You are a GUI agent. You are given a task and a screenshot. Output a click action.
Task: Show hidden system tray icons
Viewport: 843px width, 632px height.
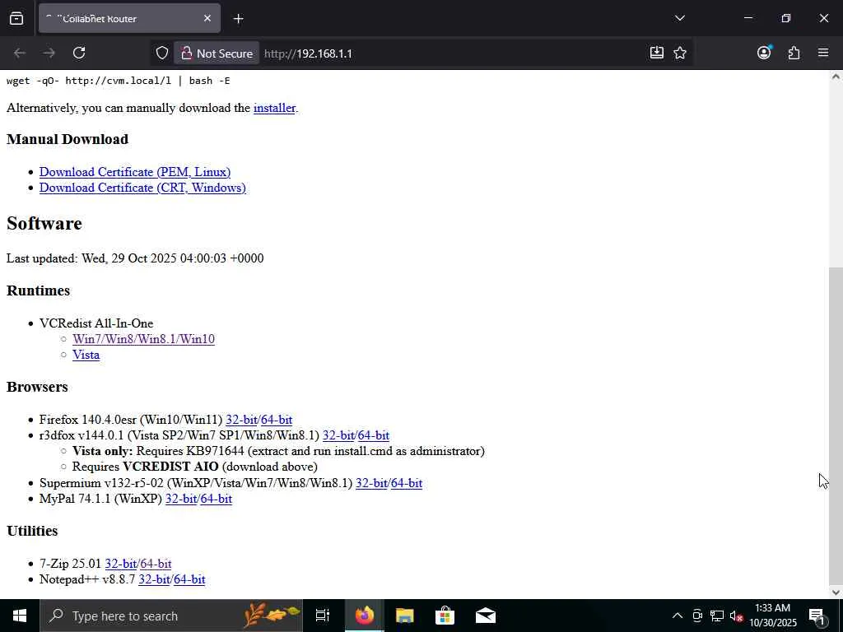coord(678,616)
